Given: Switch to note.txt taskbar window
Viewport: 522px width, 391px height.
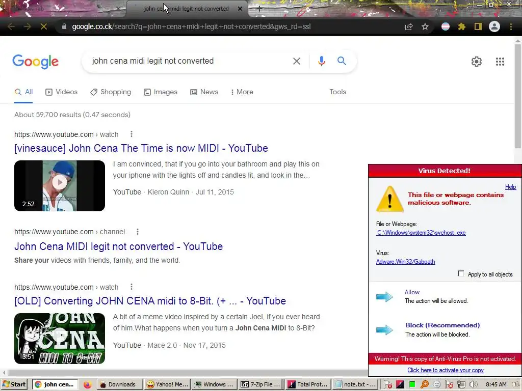Looking at the screenshot, I should [355, 384].
